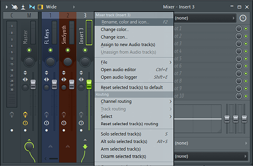253x166 pixels.
Task: Click the Master output send knob
Action: [x=29, y=146]
